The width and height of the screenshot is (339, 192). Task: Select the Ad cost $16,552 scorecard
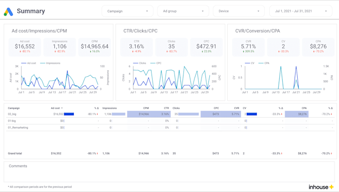[24, 47]
